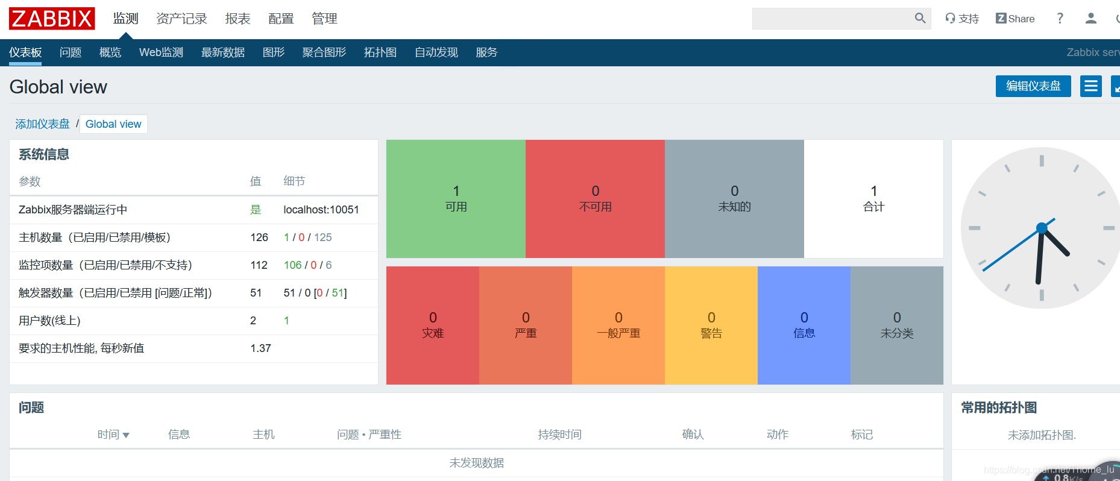1120x481 pixels.
Task: Click the analog clock widget
Action: coord(1040,228)
